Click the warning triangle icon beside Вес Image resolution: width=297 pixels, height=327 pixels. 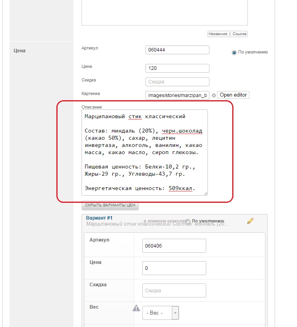pyautogui.click(x=136, y=308)
